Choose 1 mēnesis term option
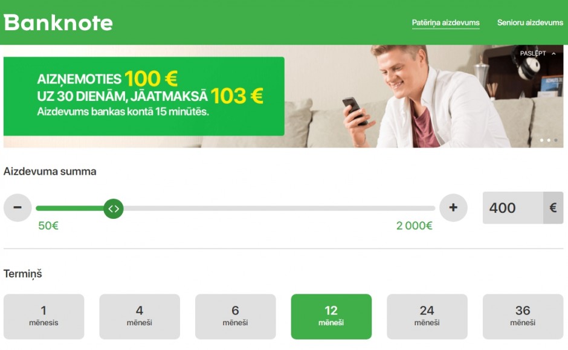This screenshot has width=568, height=350. pos(44,316)
